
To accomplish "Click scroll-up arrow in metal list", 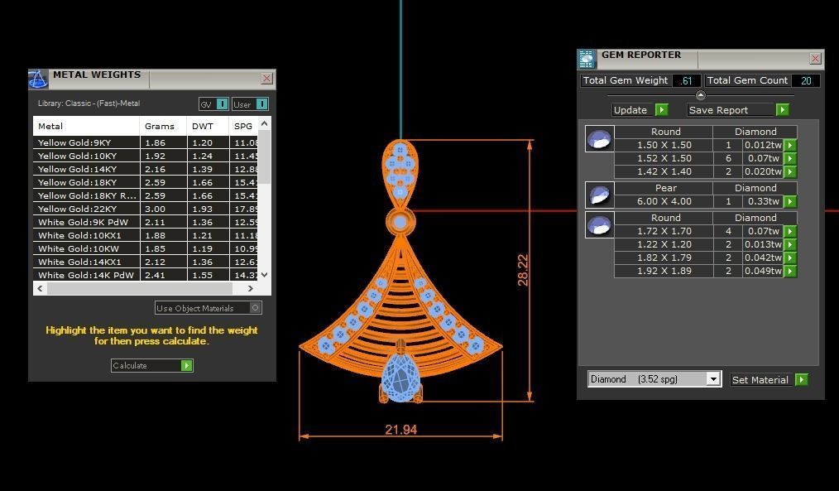I will [264, 123].
